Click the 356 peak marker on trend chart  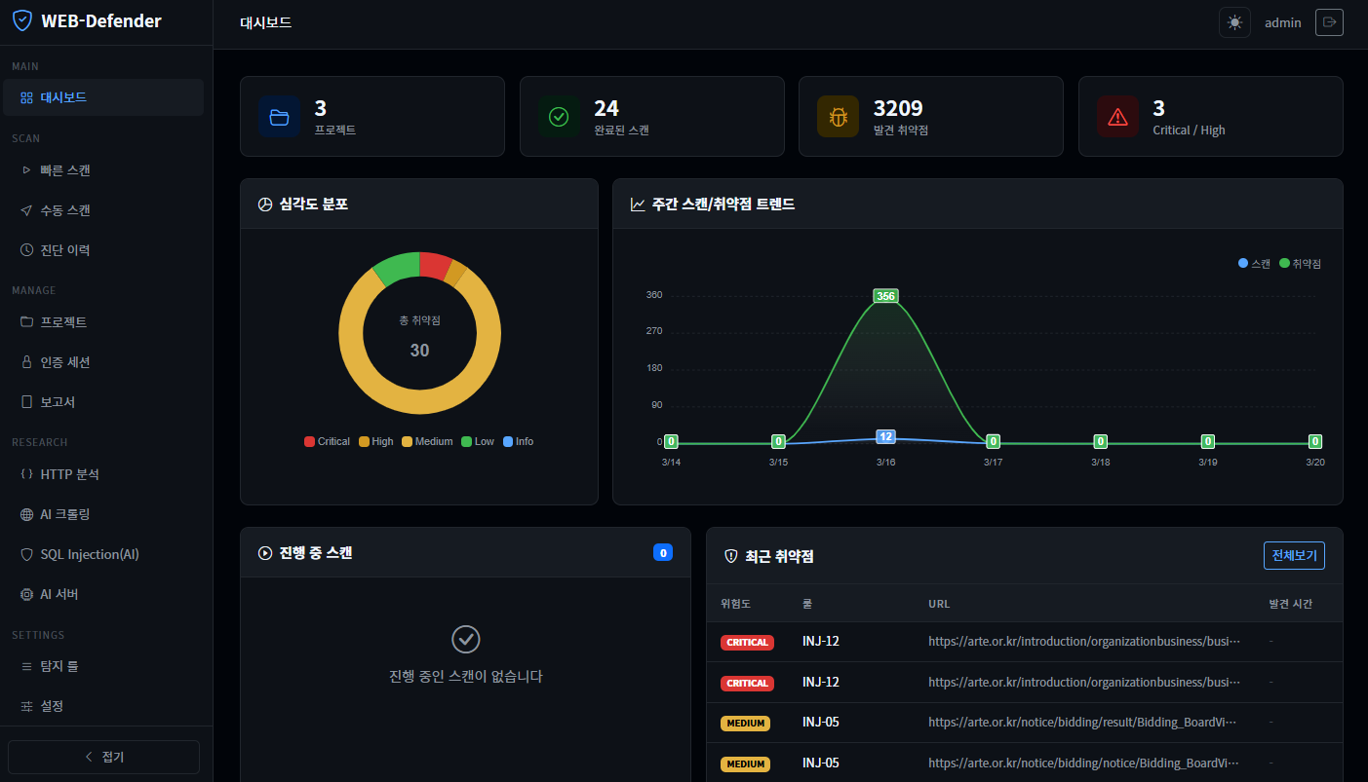(885, 294)
